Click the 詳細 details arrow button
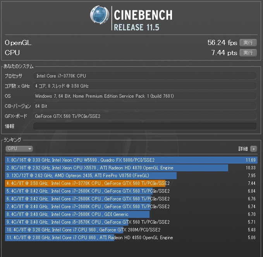This screenshot has height=257, width=263. pyautogui.click(x=254, y=149)
